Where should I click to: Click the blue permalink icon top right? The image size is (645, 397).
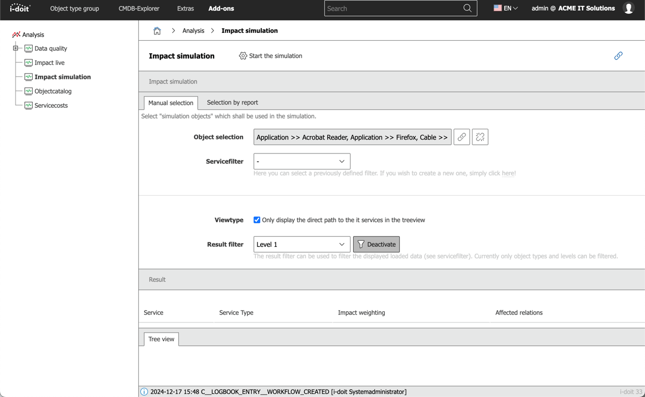pyautogui.click(x=618, y=55)
